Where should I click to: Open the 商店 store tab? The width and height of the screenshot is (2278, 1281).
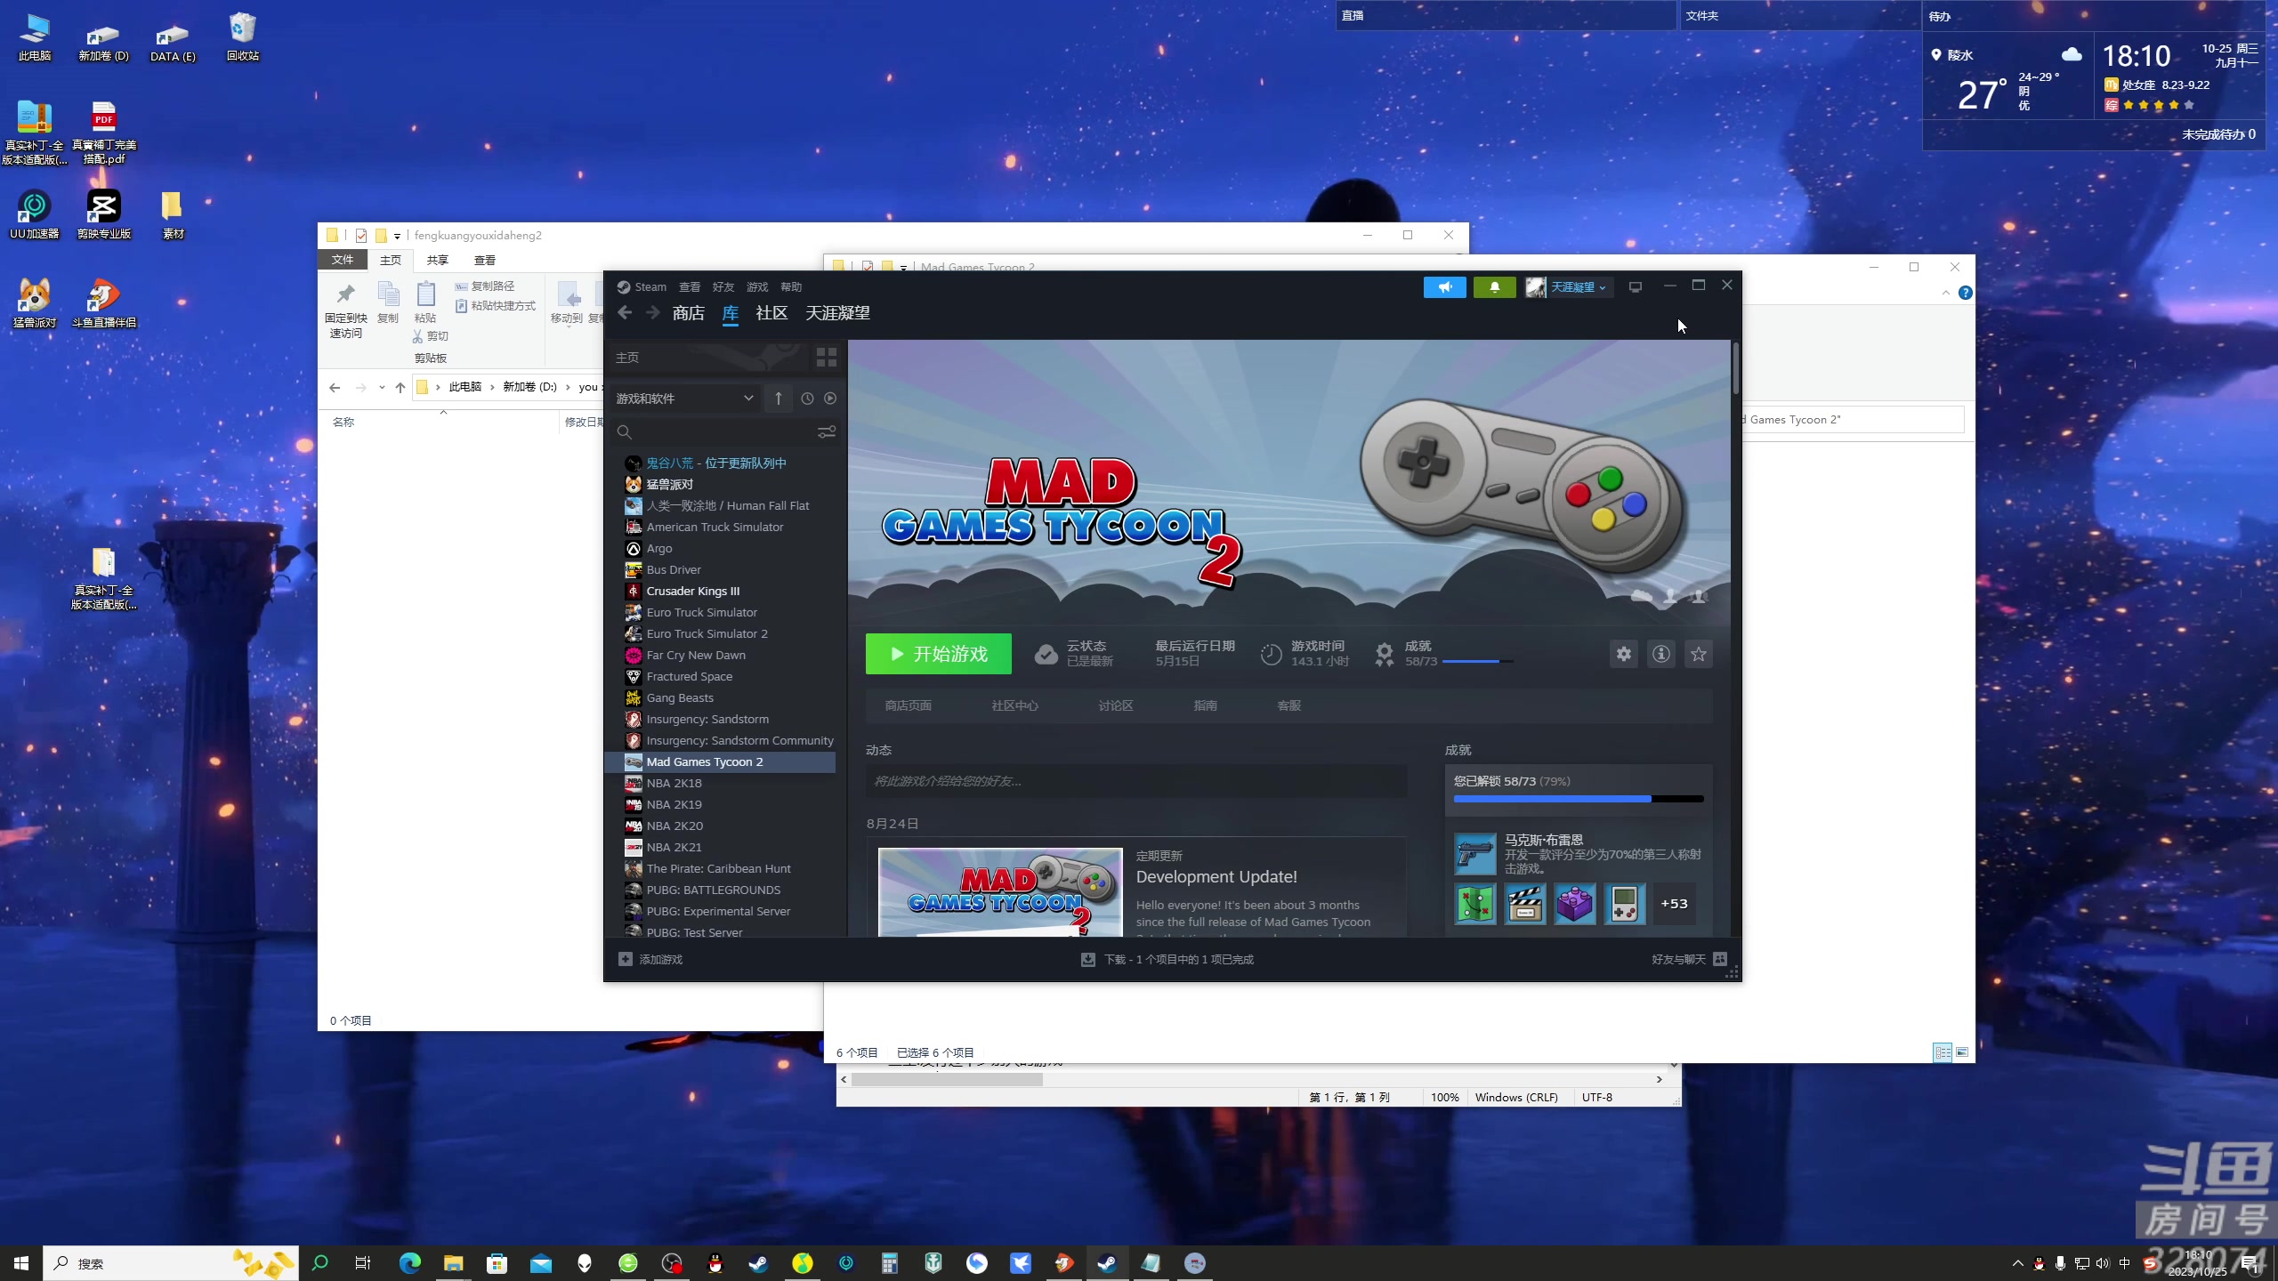pyautogui.click(x=688, y=313)
